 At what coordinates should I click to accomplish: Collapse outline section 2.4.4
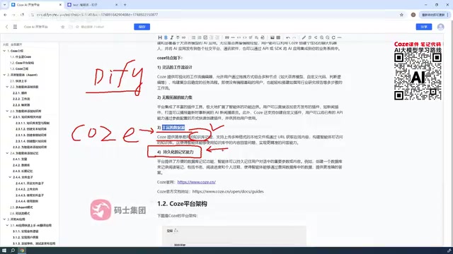click(x=10, y=177)
